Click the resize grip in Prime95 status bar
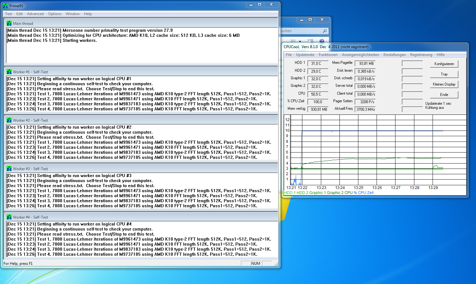Screen dimensions: 476x284 pos(276,264)
